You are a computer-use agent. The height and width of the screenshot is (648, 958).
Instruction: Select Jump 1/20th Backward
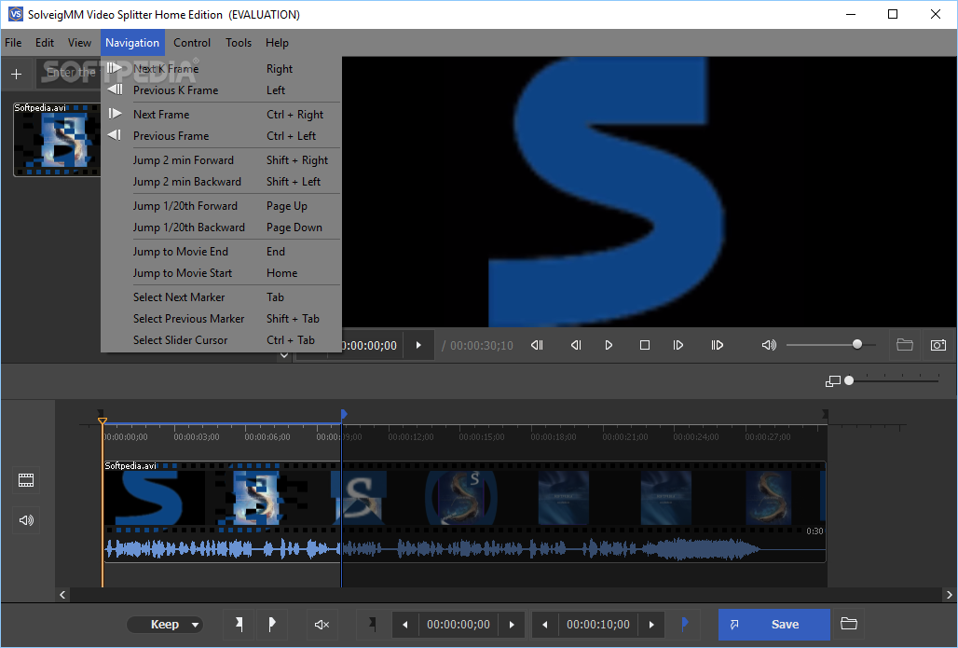[221, 227]
